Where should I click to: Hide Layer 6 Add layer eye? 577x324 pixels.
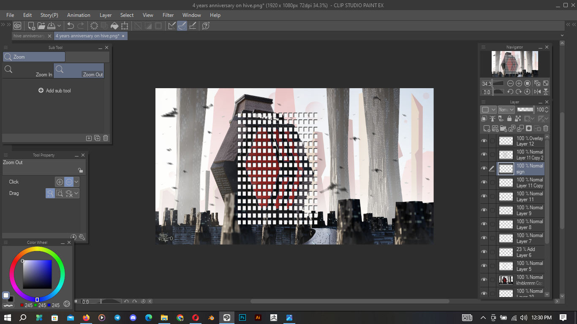pos(484,252)
